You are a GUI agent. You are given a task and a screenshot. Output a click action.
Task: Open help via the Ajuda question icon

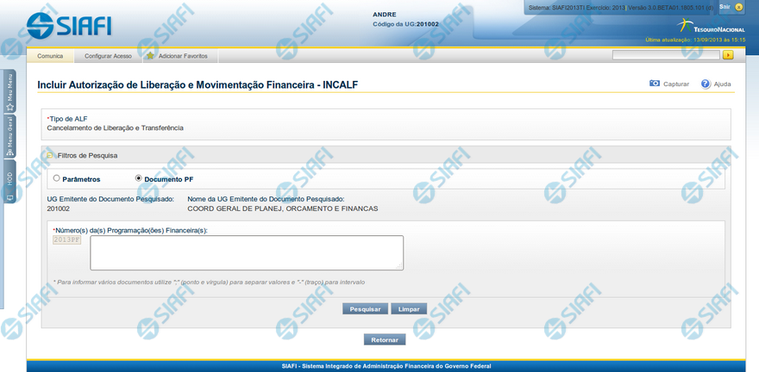706,84
